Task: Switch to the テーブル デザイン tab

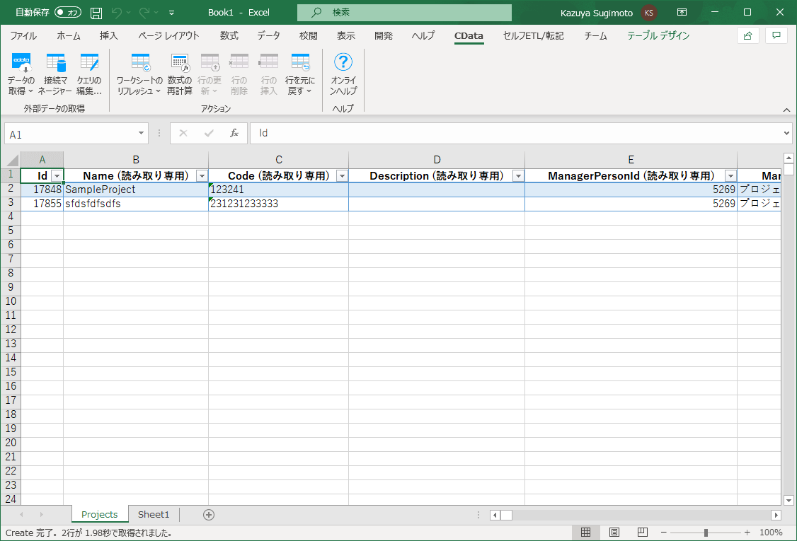Action: click(658, 35)
